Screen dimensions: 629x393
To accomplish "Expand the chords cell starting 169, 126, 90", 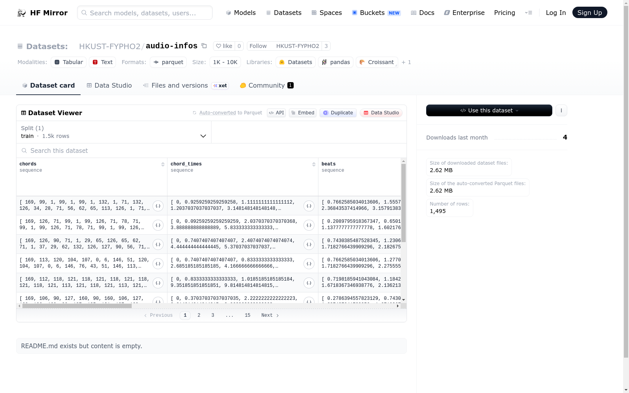I will pyautogui.click(x=158, y=244).
